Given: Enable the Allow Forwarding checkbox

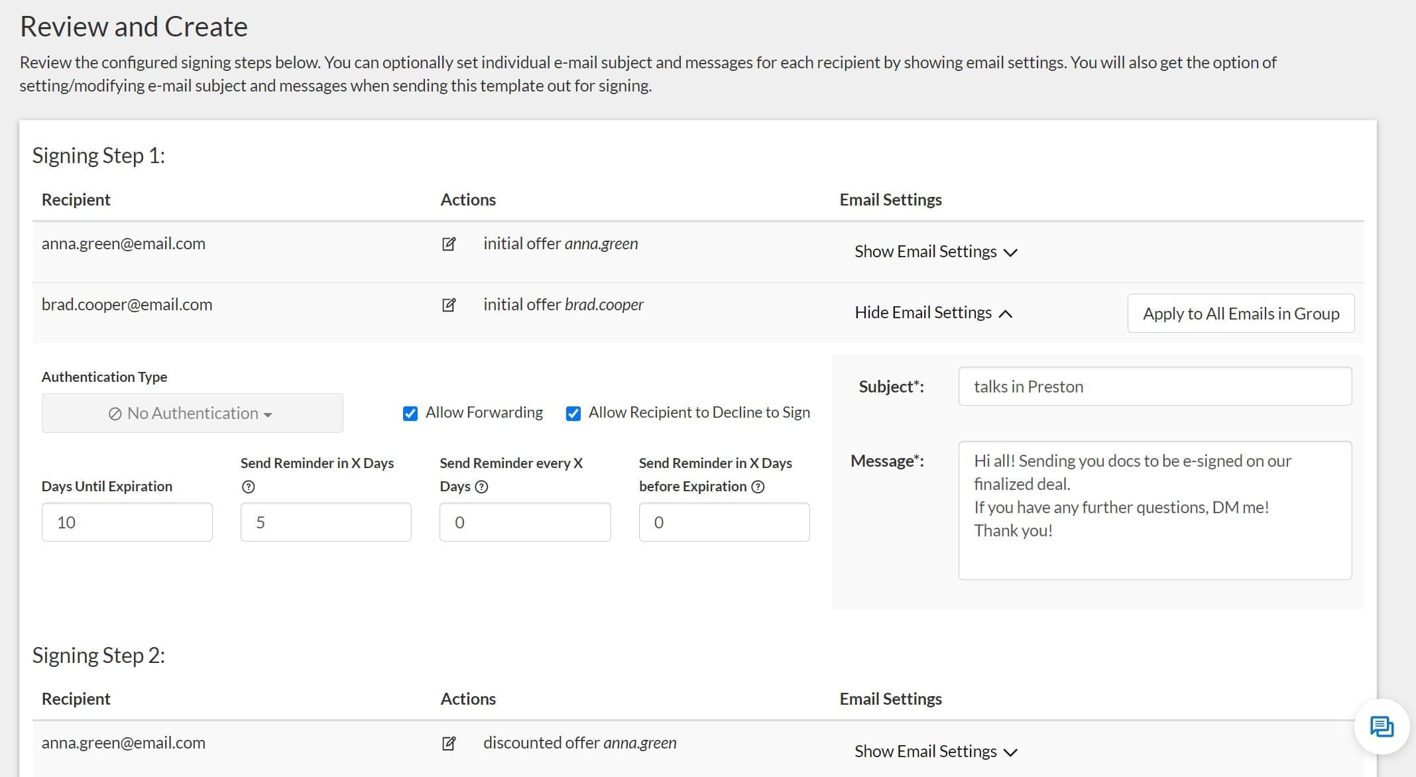Looking at the screenshot, I should pyautogui.click(x=410, y=414).
